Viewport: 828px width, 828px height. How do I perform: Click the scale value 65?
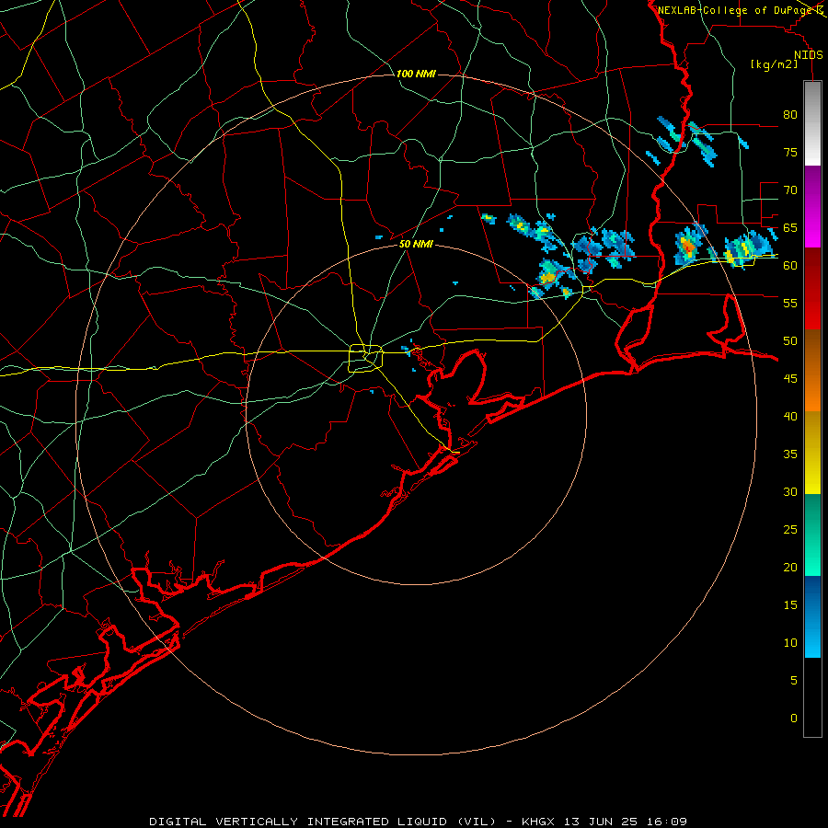coord(790,227)
